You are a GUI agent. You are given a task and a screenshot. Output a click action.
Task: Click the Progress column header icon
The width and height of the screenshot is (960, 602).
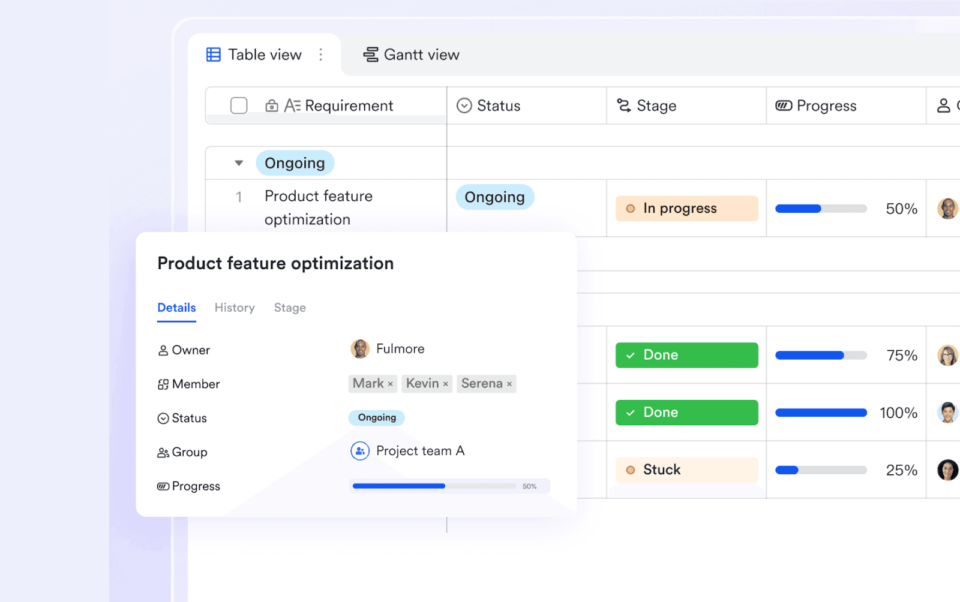(x=784, y=106)
